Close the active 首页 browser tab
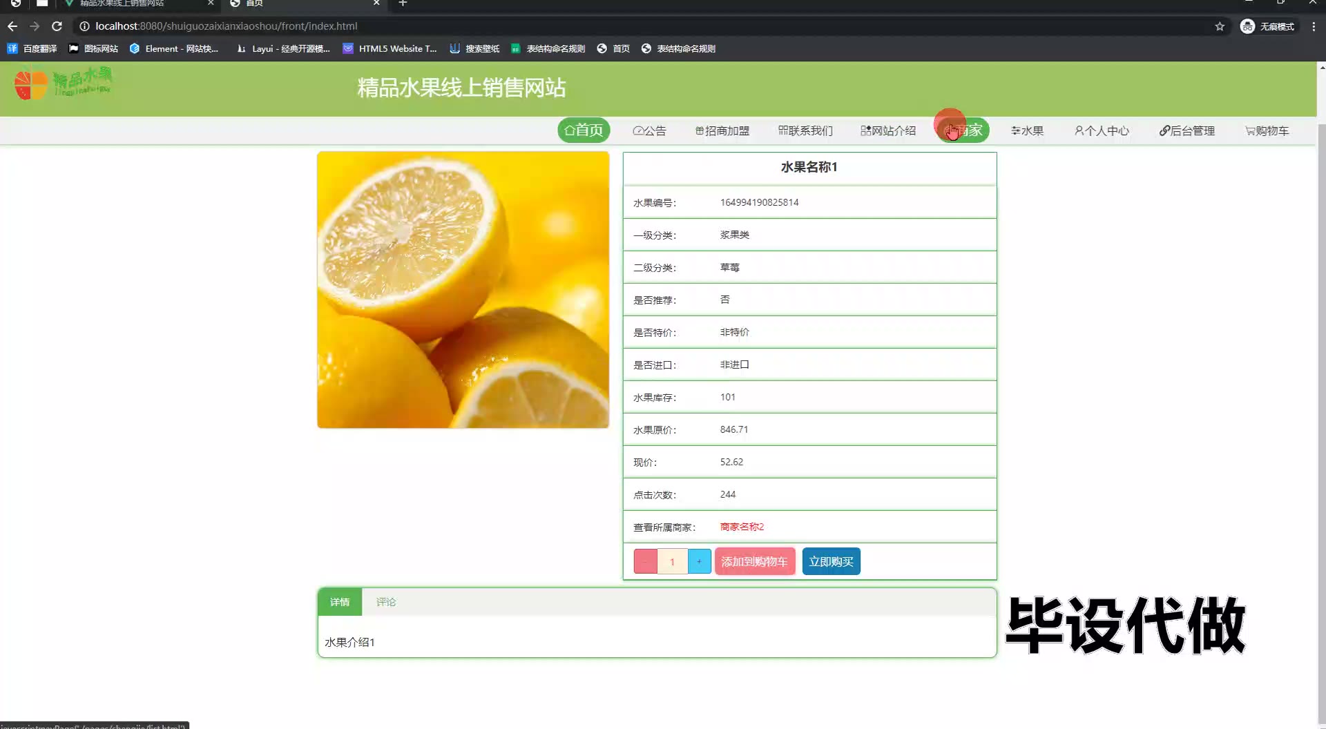 [x=376, y=3]
